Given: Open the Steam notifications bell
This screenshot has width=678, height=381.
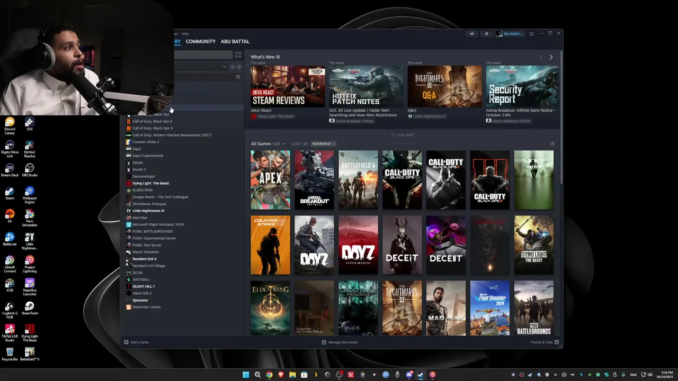Looking at the screenshot, I should (486, 34).
